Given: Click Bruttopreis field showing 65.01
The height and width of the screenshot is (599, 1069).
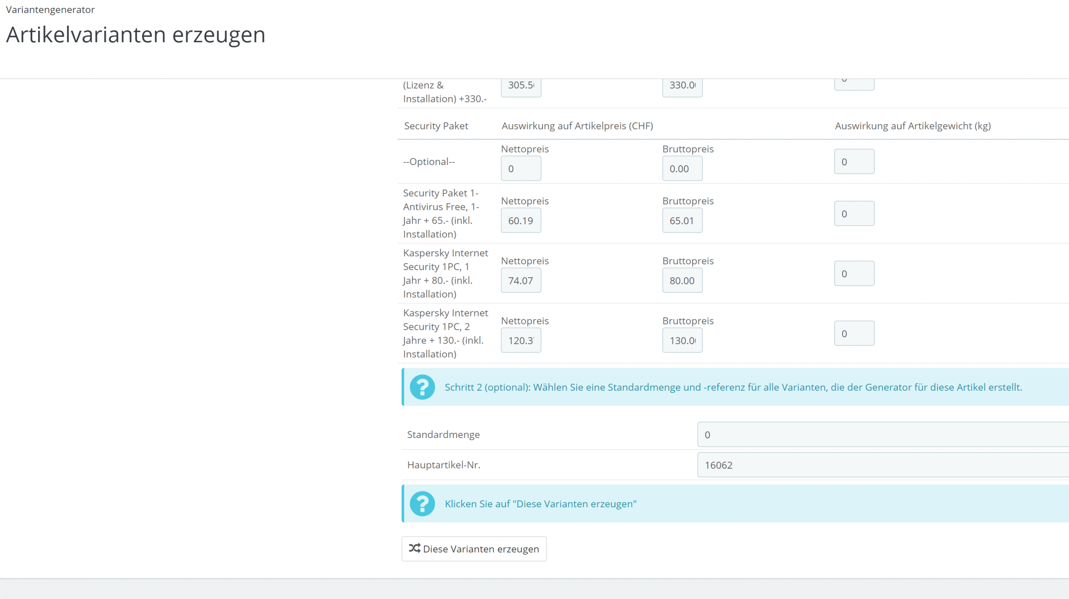Looking at the screenshot, I should pyautogui.click(x=682, y=220).
